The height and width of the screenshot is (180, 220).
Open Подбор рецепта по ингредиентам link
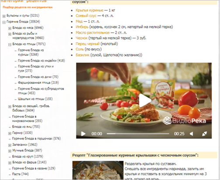(x=27, y=7)
